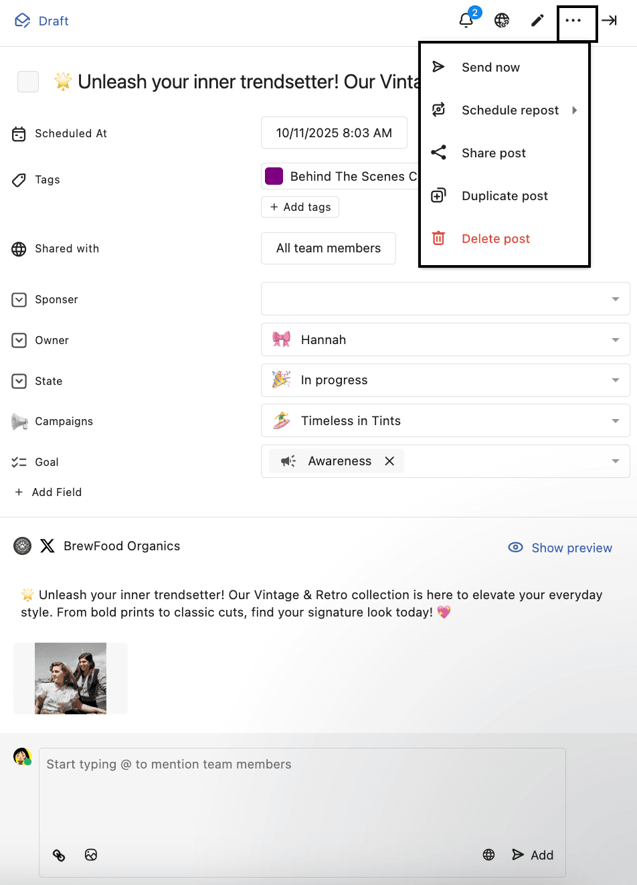Click the image upload icon in comment box
This screenshot has width=637, height=885.
91,855
